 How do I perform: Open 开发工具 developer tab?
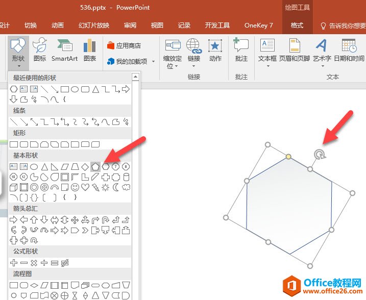217,25
